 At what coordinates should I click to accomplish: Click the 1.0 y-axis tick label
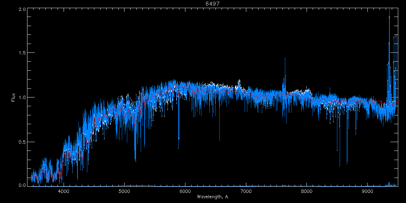coord(22,97)
